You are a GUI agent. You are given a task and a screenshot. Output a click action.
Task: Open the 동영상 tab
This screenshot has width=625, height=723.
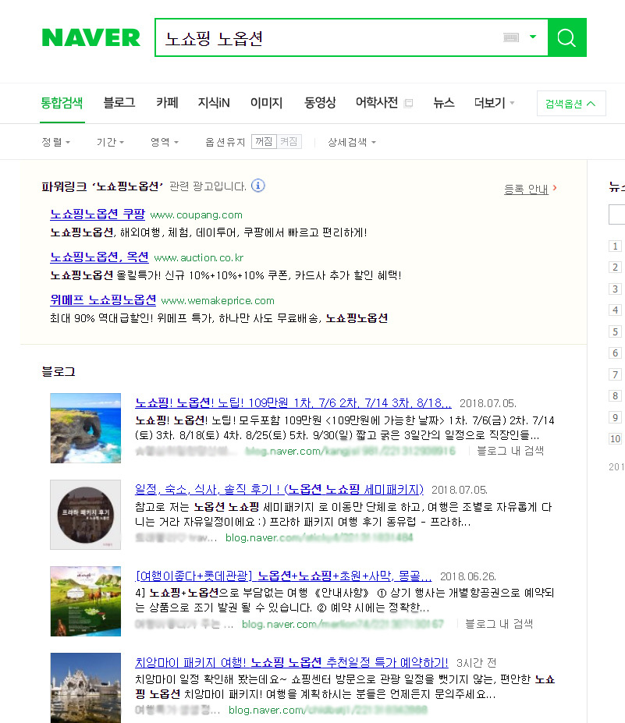point(320,103)
